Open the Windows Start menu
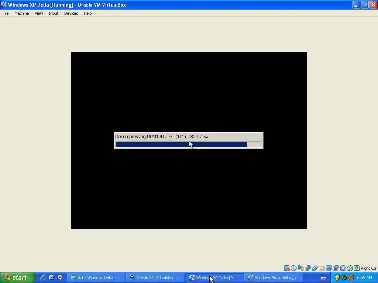 (x=17, y=277)
